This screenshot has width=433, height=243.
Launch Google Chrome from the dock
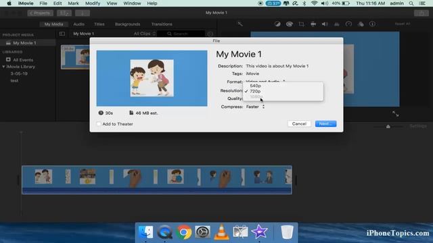tap(183, 232)
